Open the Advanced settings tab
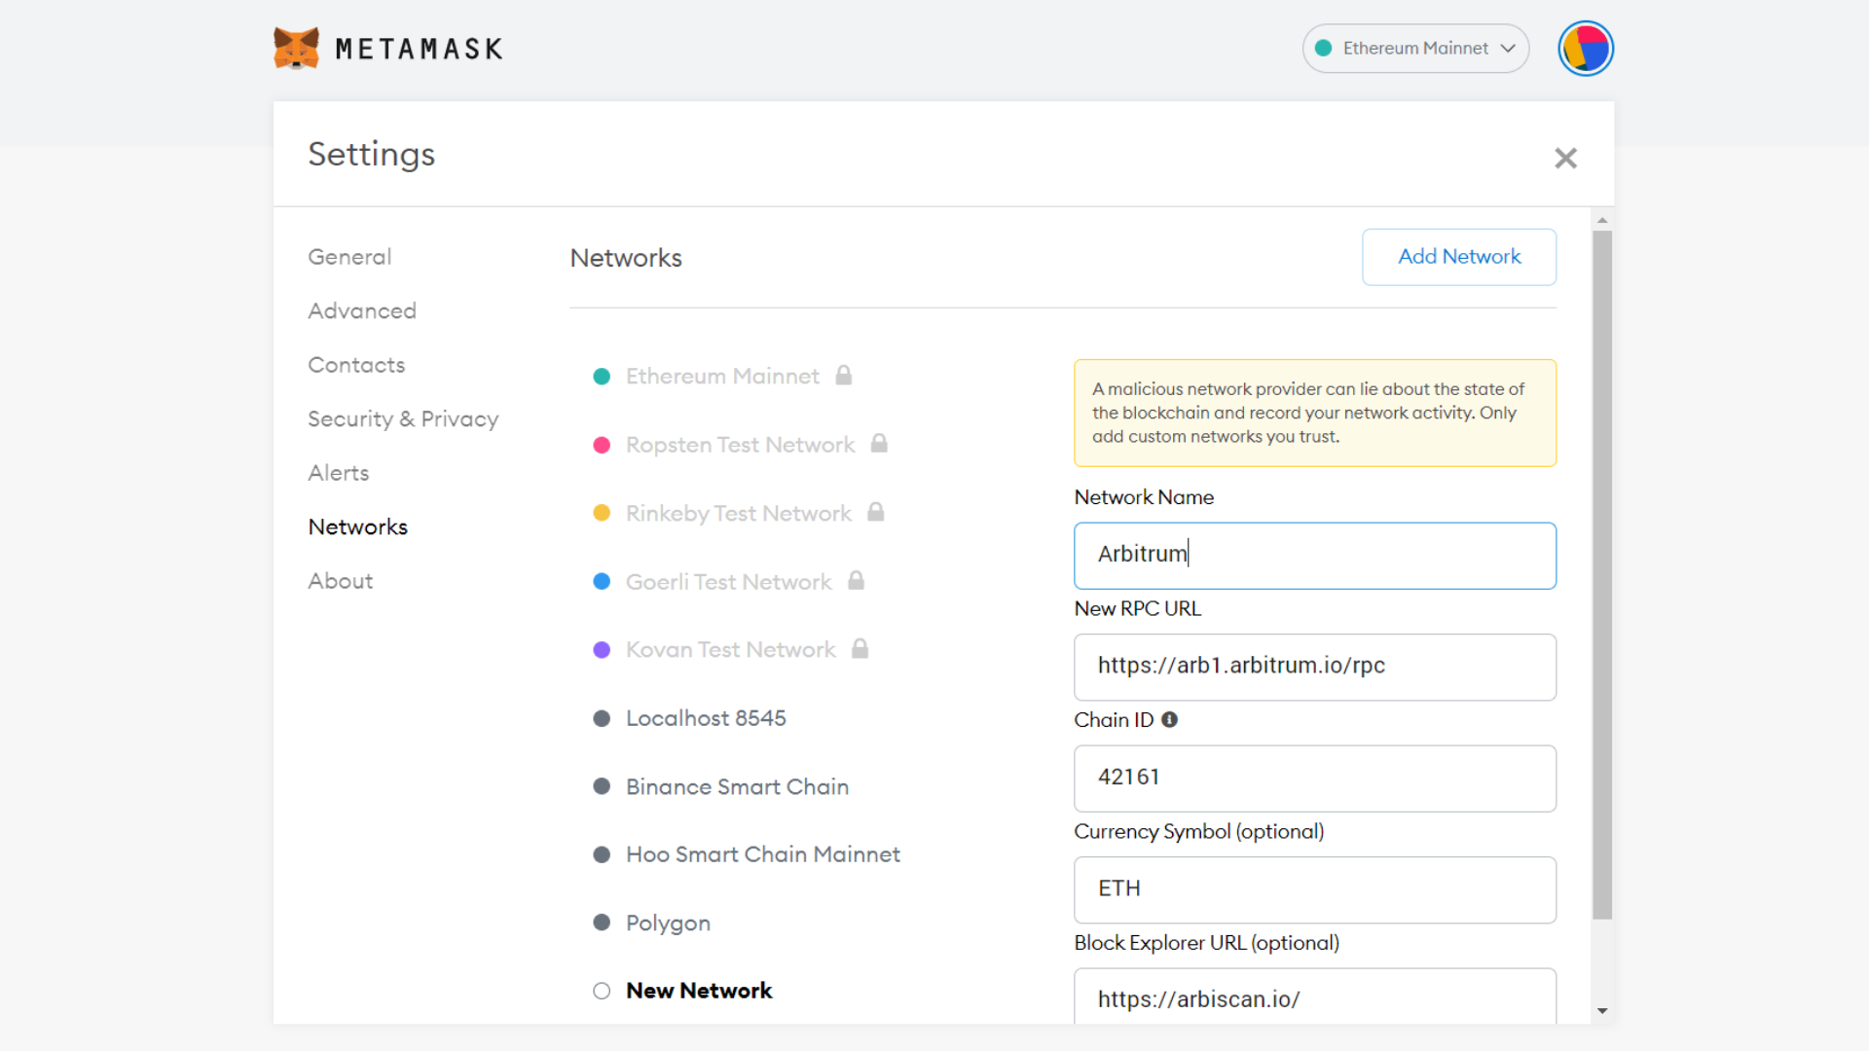1869x1051 pixels. point(362,310)
